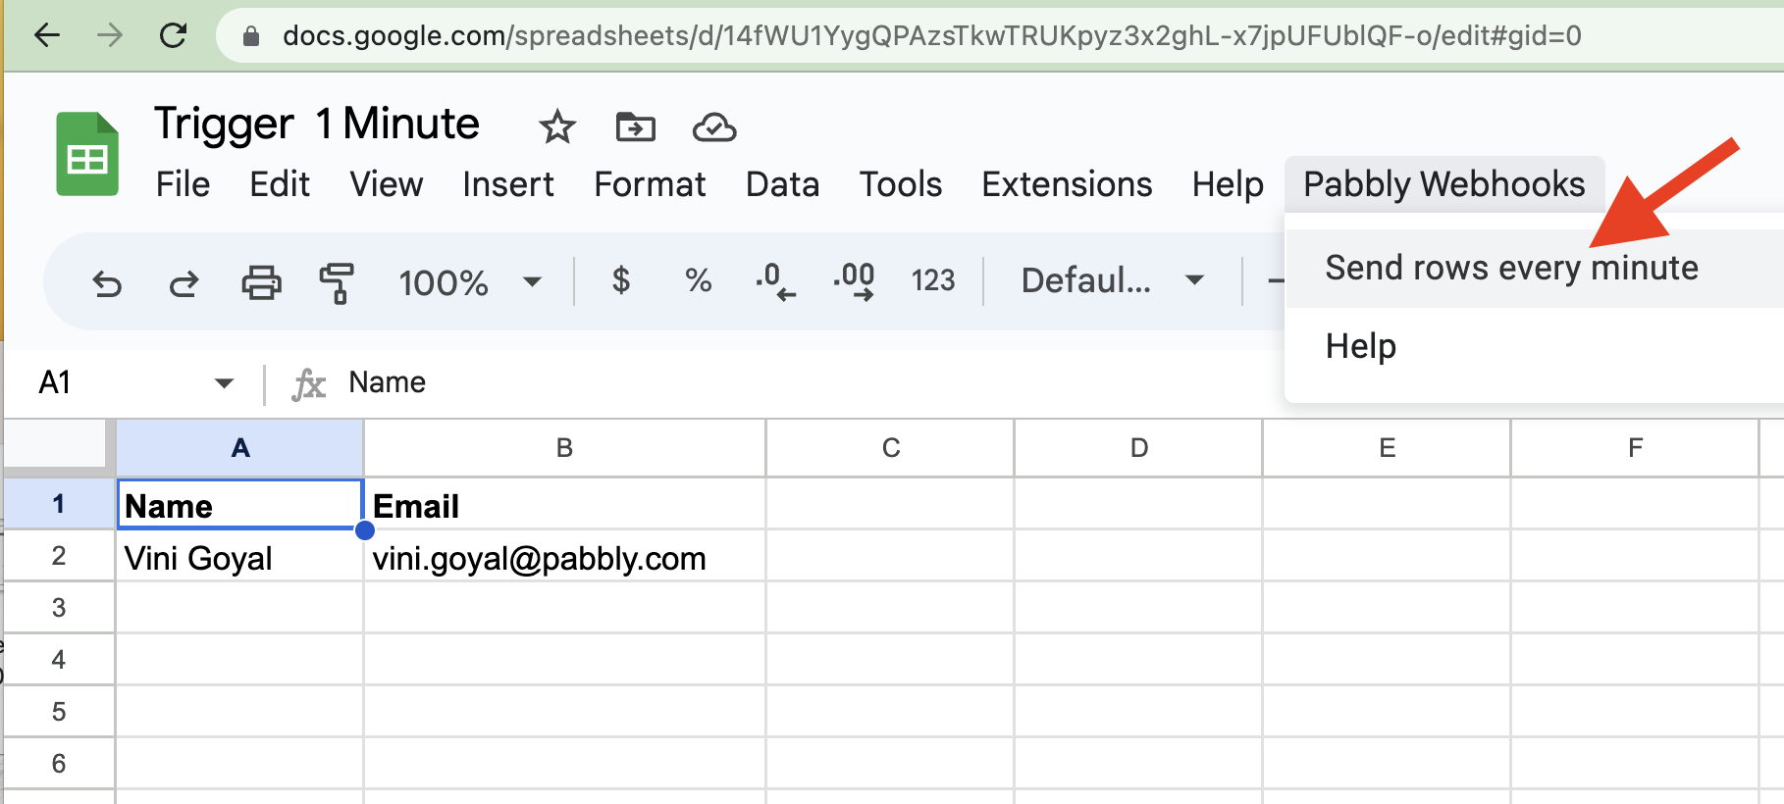
Task: Open the File menu
Action: point(183,184)
